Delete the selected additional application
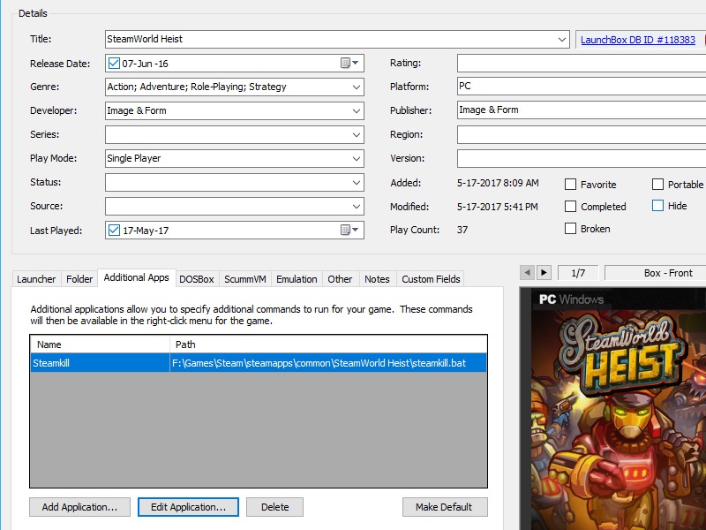Image resolution: width=706 pixels, height=530 pixels. [275, 507]
